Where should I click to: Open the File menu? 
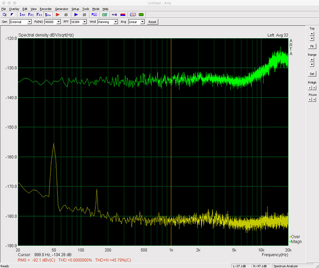pyautogui.click(x=4, y=9)
